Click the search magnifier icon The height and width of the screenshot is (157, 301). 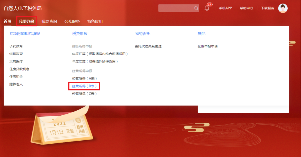coord(196,8)
